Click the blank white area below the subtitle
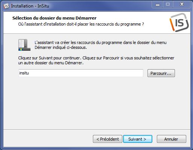Image resolution: width=193 pixels, height=150 pixels. point(88,30)
